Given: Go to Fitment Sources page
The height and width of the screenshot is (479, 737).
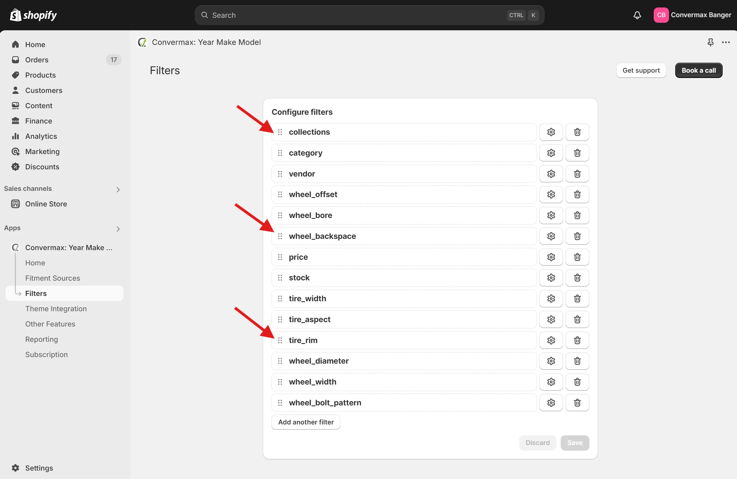Looking at the screenshot, I should click(52, 278).
